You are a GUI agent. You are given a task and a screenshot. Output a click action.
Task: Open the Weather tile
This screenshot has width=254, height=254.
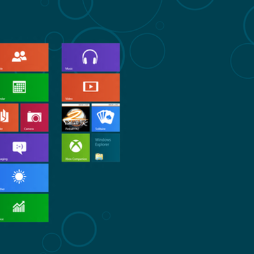24,178
